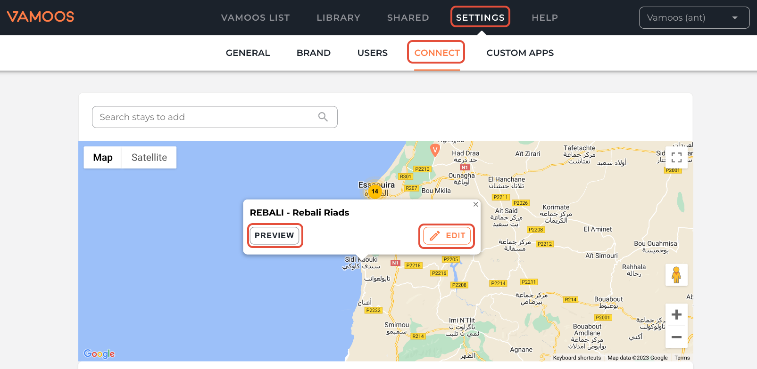Edit the Rebali Riads stay

click(447, 236)
